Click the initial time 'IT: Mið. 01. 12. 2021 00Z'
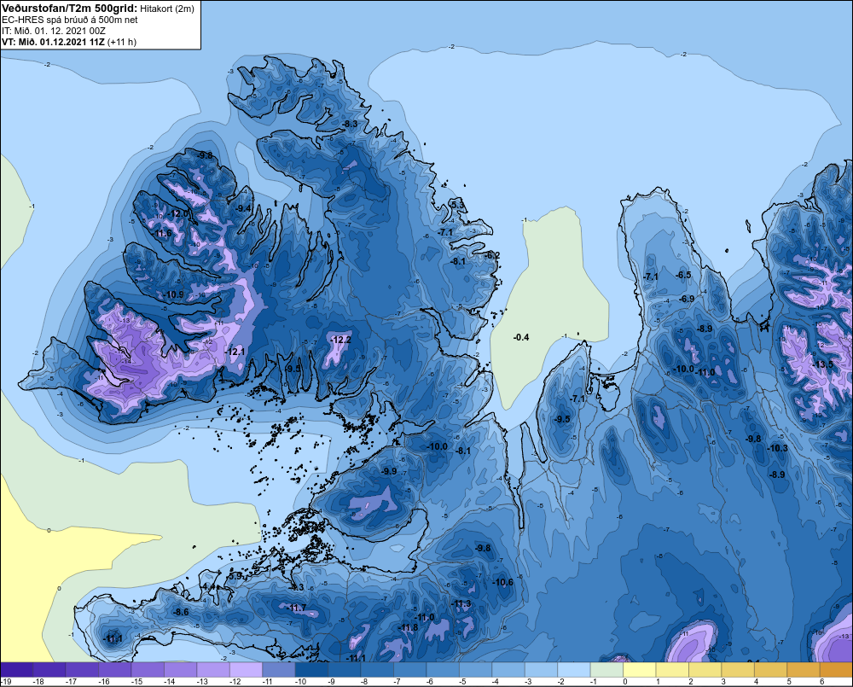 click(54, 31)
